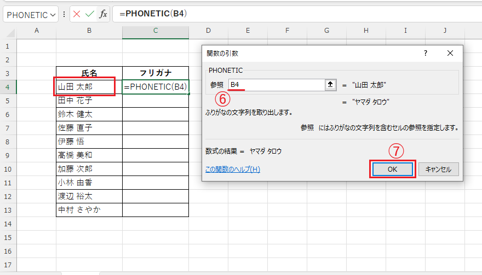Click the question mark help icon in dialog
482x275 pixels.
coord(426,53)
